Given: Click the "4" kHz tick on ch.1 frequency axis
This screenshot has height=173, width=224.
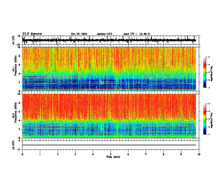Looking at the screenshot, I should click(20, 74).
